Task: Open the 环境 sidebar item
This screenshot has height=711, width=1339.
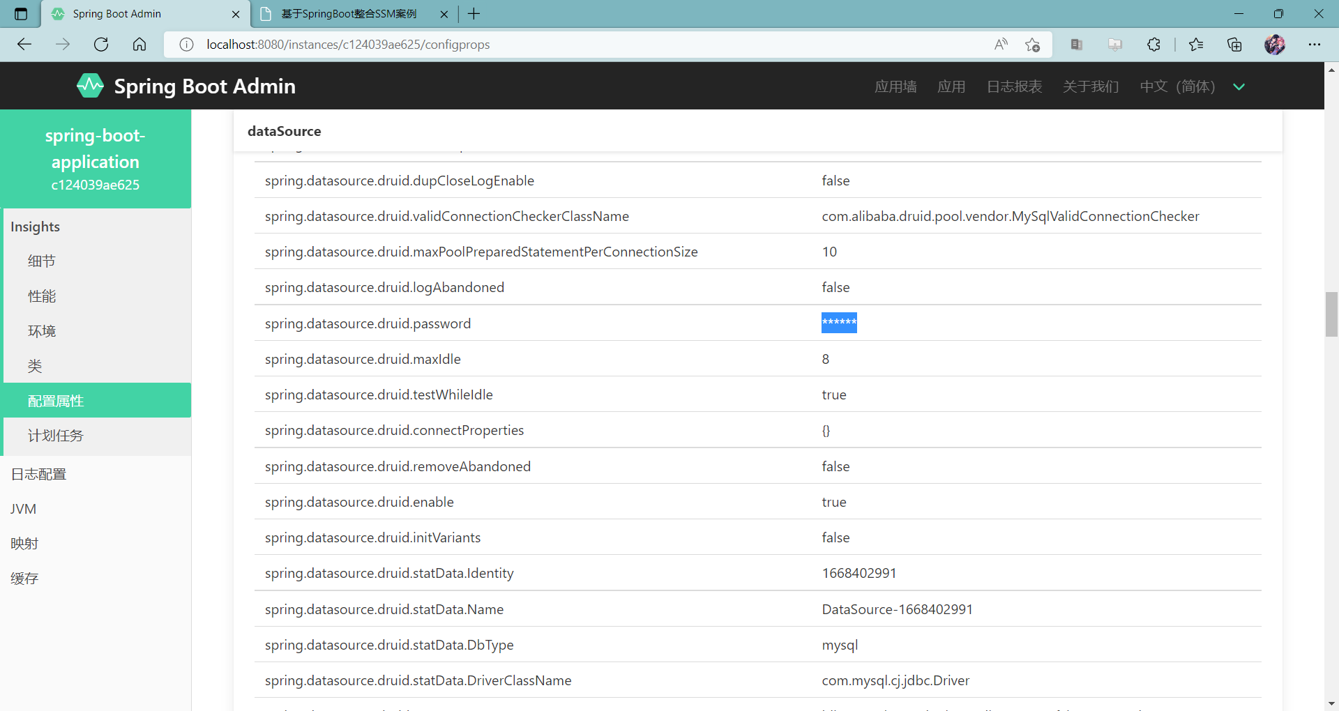Action: 97,331
